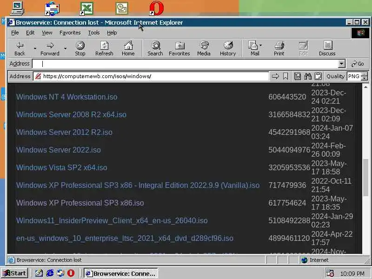Show the browsing History pane

click(228, 49)
